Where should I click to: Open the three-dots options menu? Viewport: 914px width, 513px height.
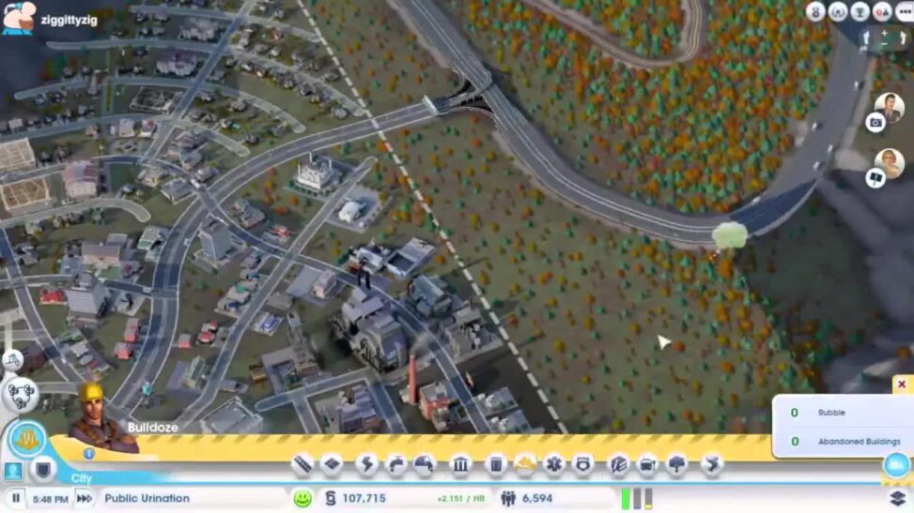[904, 11]
